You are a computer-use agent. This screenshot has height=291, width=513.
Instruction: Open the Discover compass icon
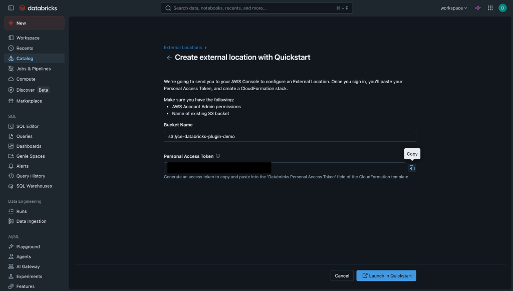[11, 90]
